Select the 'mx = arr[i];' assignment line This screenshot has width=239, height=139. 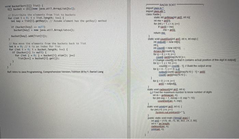tap(169, 30)
